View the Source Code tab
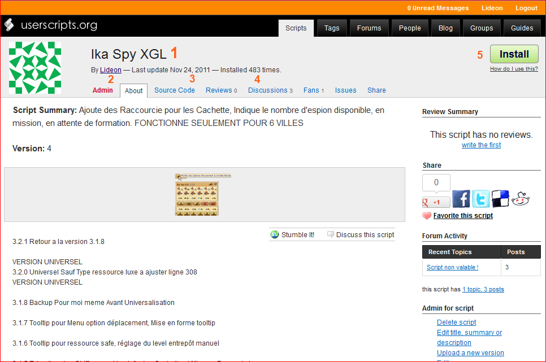This screenshot has height=362, width=546. 175,90
